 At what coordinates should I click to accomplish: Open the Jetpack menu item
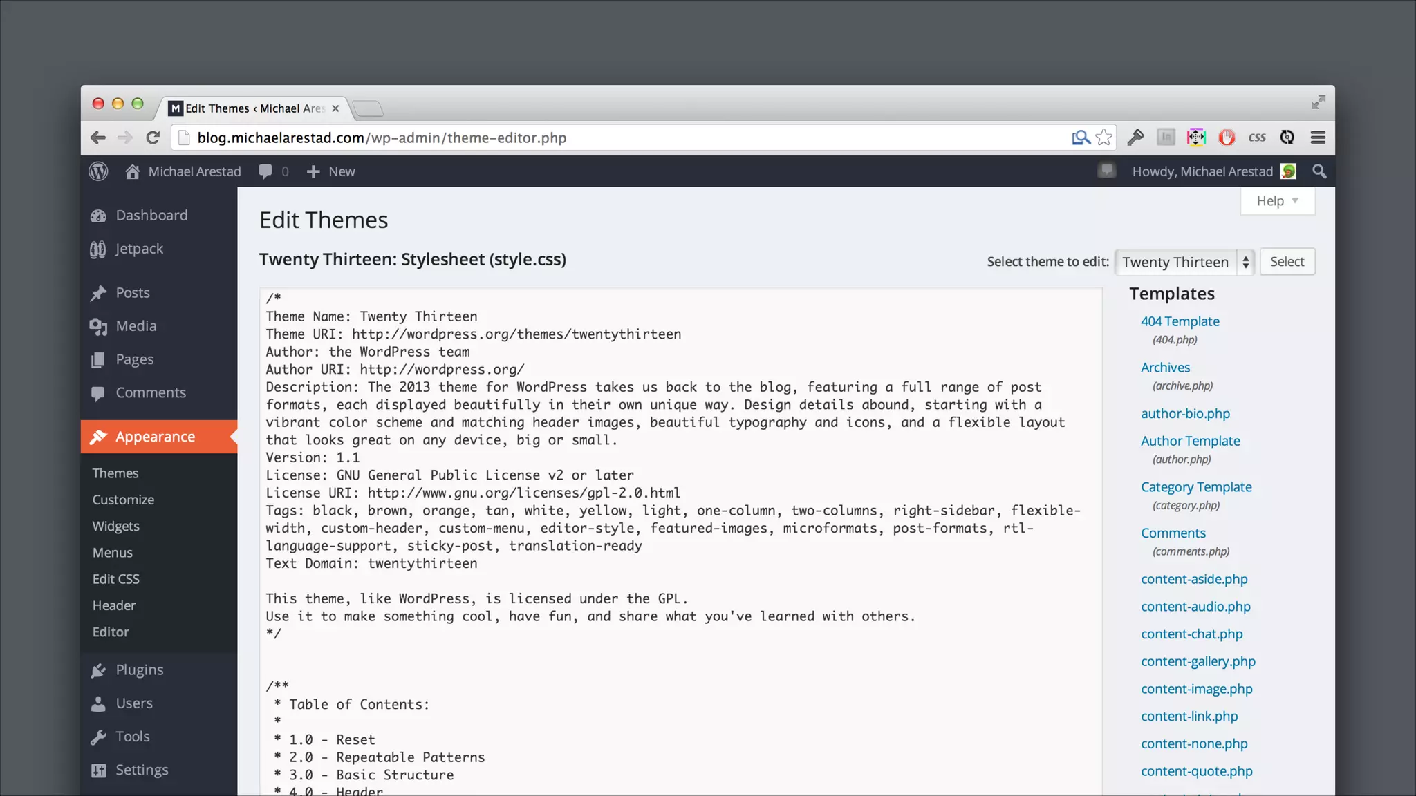(139, 249)
